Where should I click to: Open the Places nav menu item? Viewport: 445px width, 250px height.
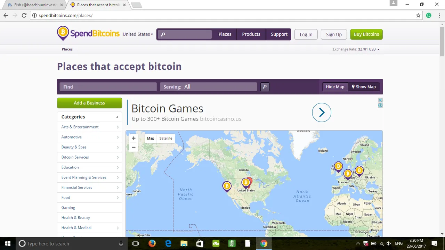pyautogui.click(x=225, y=34)
